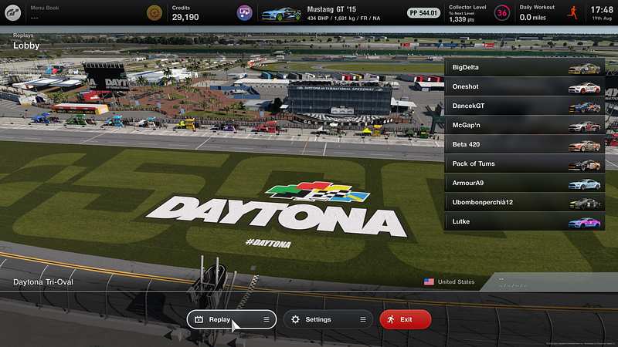
Task: Open the Collector Level 36 ring icon
Action: 501,13
